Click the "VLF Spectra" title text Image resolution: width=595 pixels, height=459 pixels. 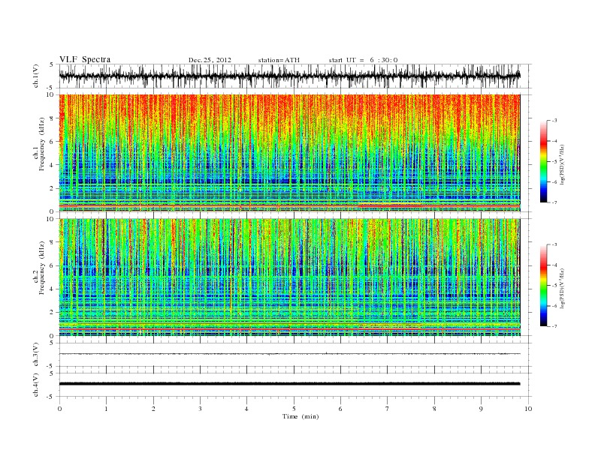pyautogui.click(x=85, y=59)
